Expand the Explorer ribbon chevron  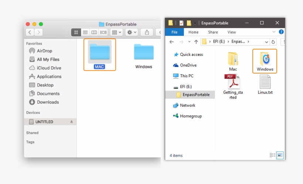pyautogui.click(x=274, y=32)
